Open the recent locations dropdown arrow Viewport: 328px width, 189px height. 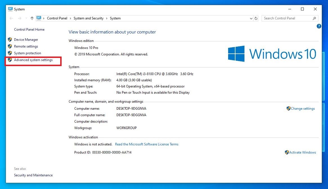pyautogui.click(x=26, y=18)
